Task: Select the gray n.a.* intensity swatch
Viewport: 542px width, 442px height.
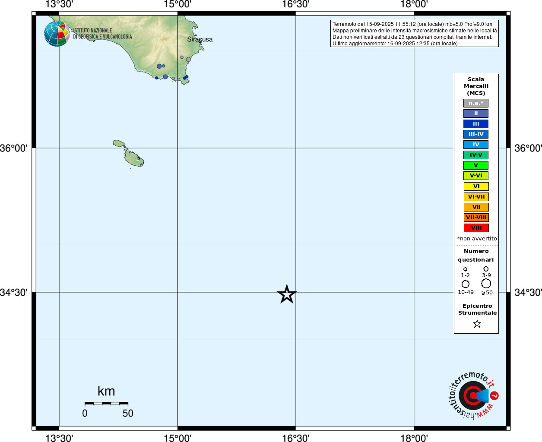Action: 476,103
